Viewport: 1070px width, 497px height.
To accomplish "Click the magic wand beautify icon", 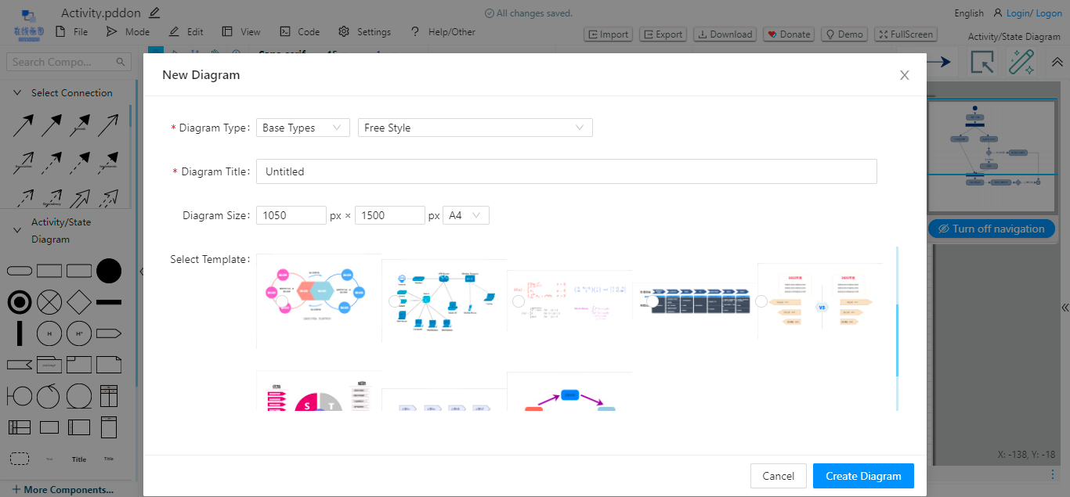I will pos(1021,62).
